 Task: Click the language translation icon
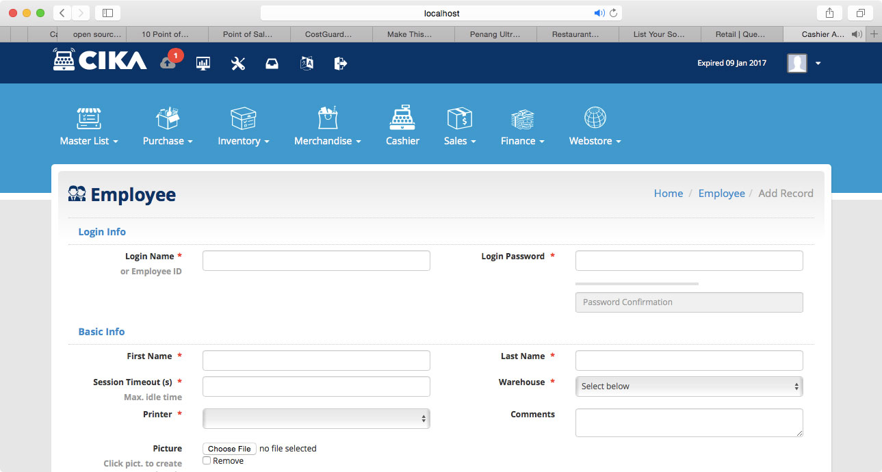[307, 64]
